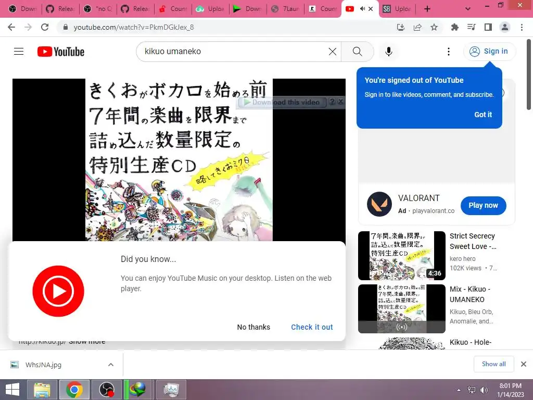
Task: Decline with No thanks
Action: pos(253,327)
